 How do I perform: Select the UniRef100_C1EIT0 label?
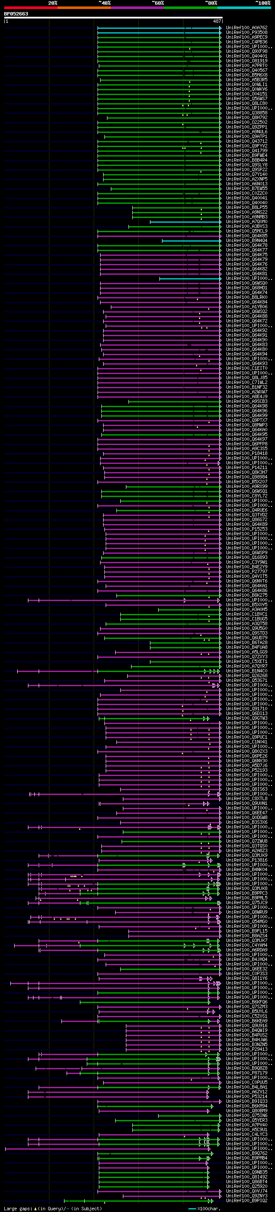(x=247, y=368)
